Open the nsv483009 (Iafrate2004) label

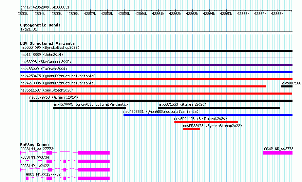[x=44, y=69]
